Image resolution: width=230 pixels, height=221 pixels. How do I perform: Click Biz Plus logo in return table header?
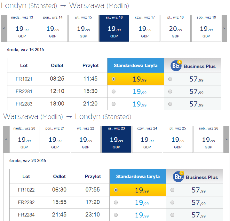pos(178,177)
